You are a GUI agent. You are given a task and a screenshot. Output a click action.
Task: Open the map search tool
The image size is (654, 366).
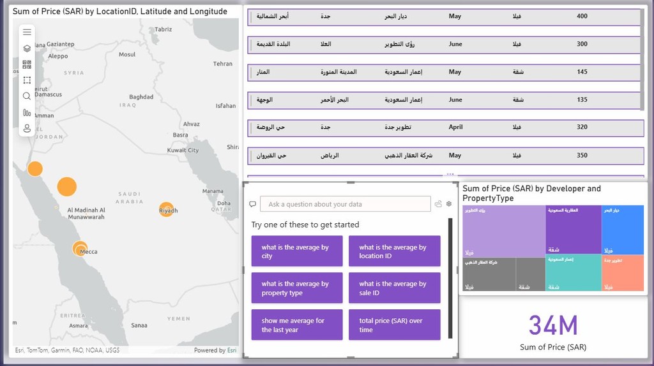pos(27,96)
